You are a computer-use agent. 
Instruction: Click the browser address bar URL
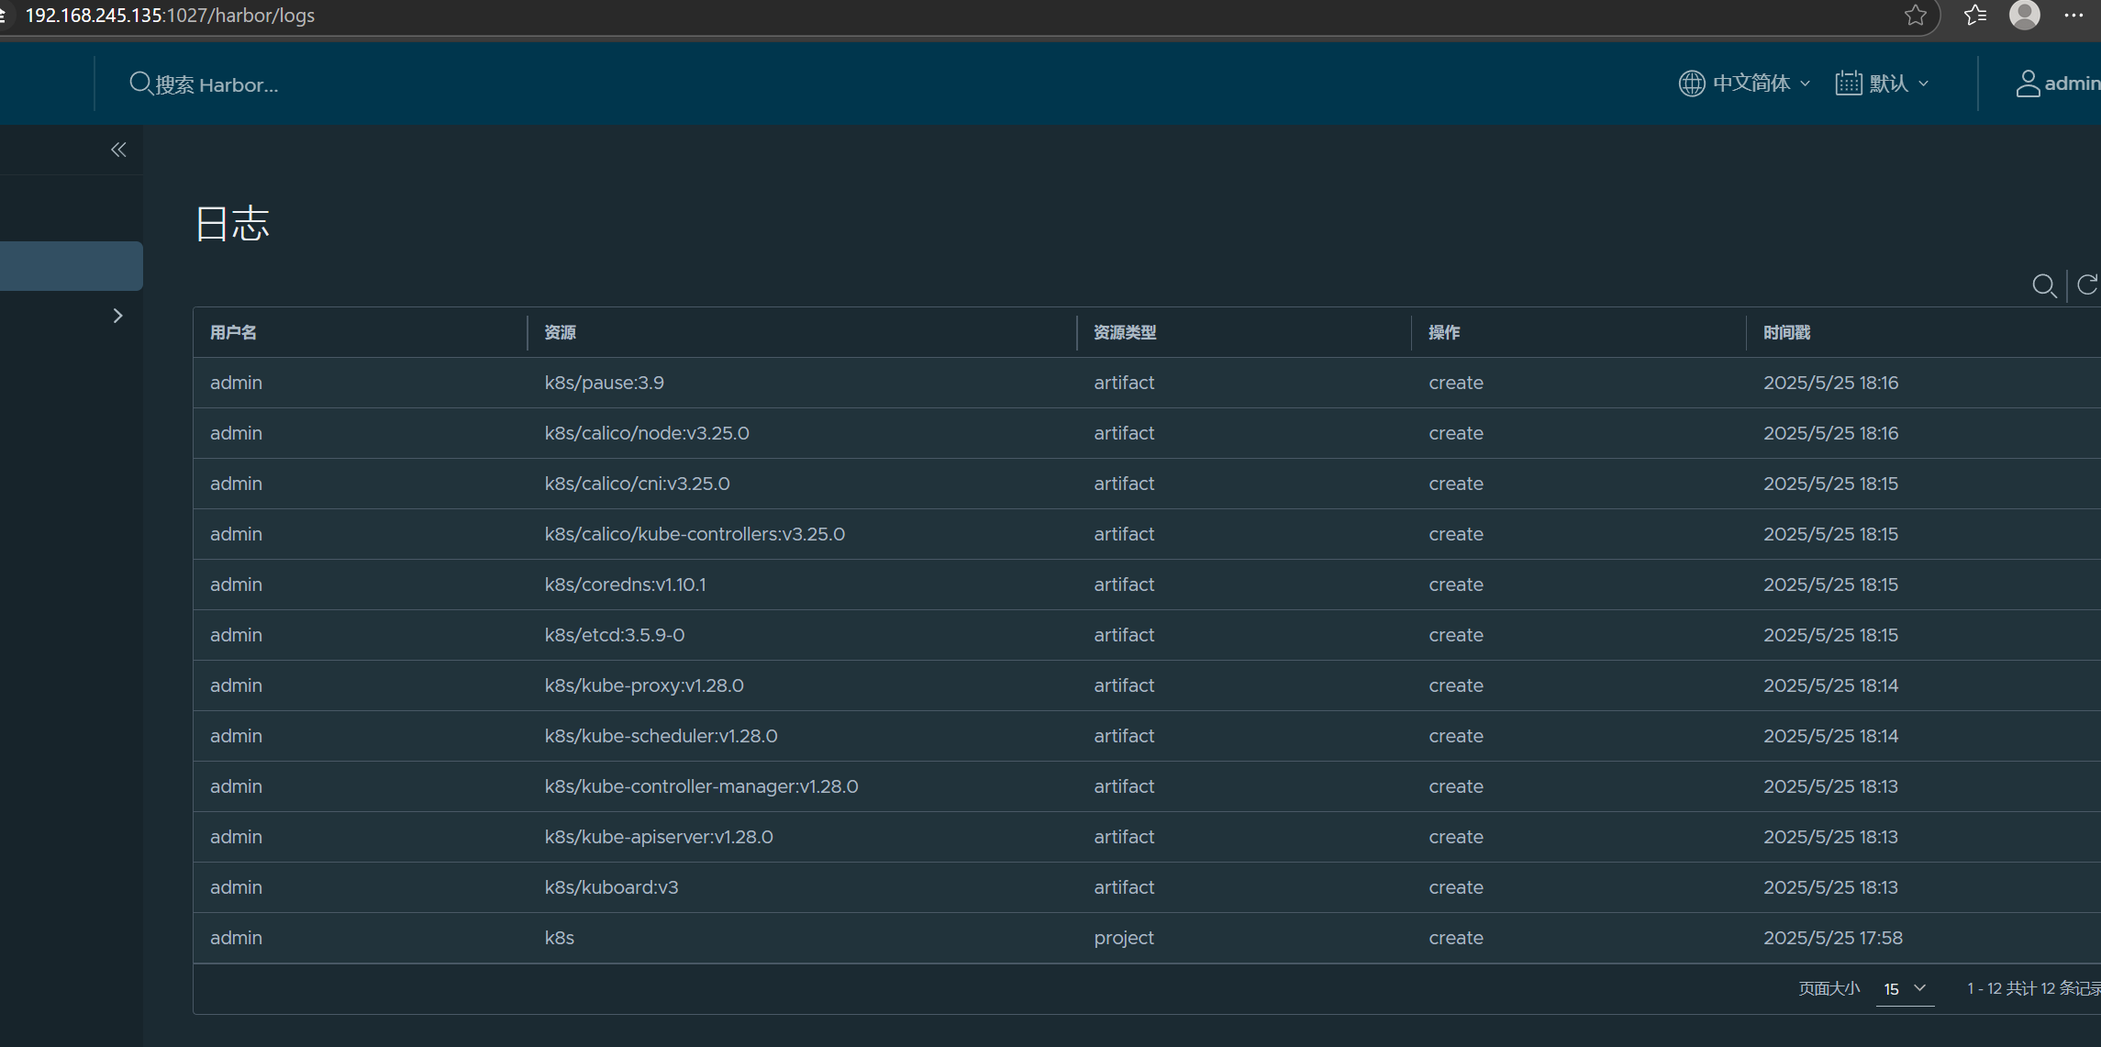170,16
